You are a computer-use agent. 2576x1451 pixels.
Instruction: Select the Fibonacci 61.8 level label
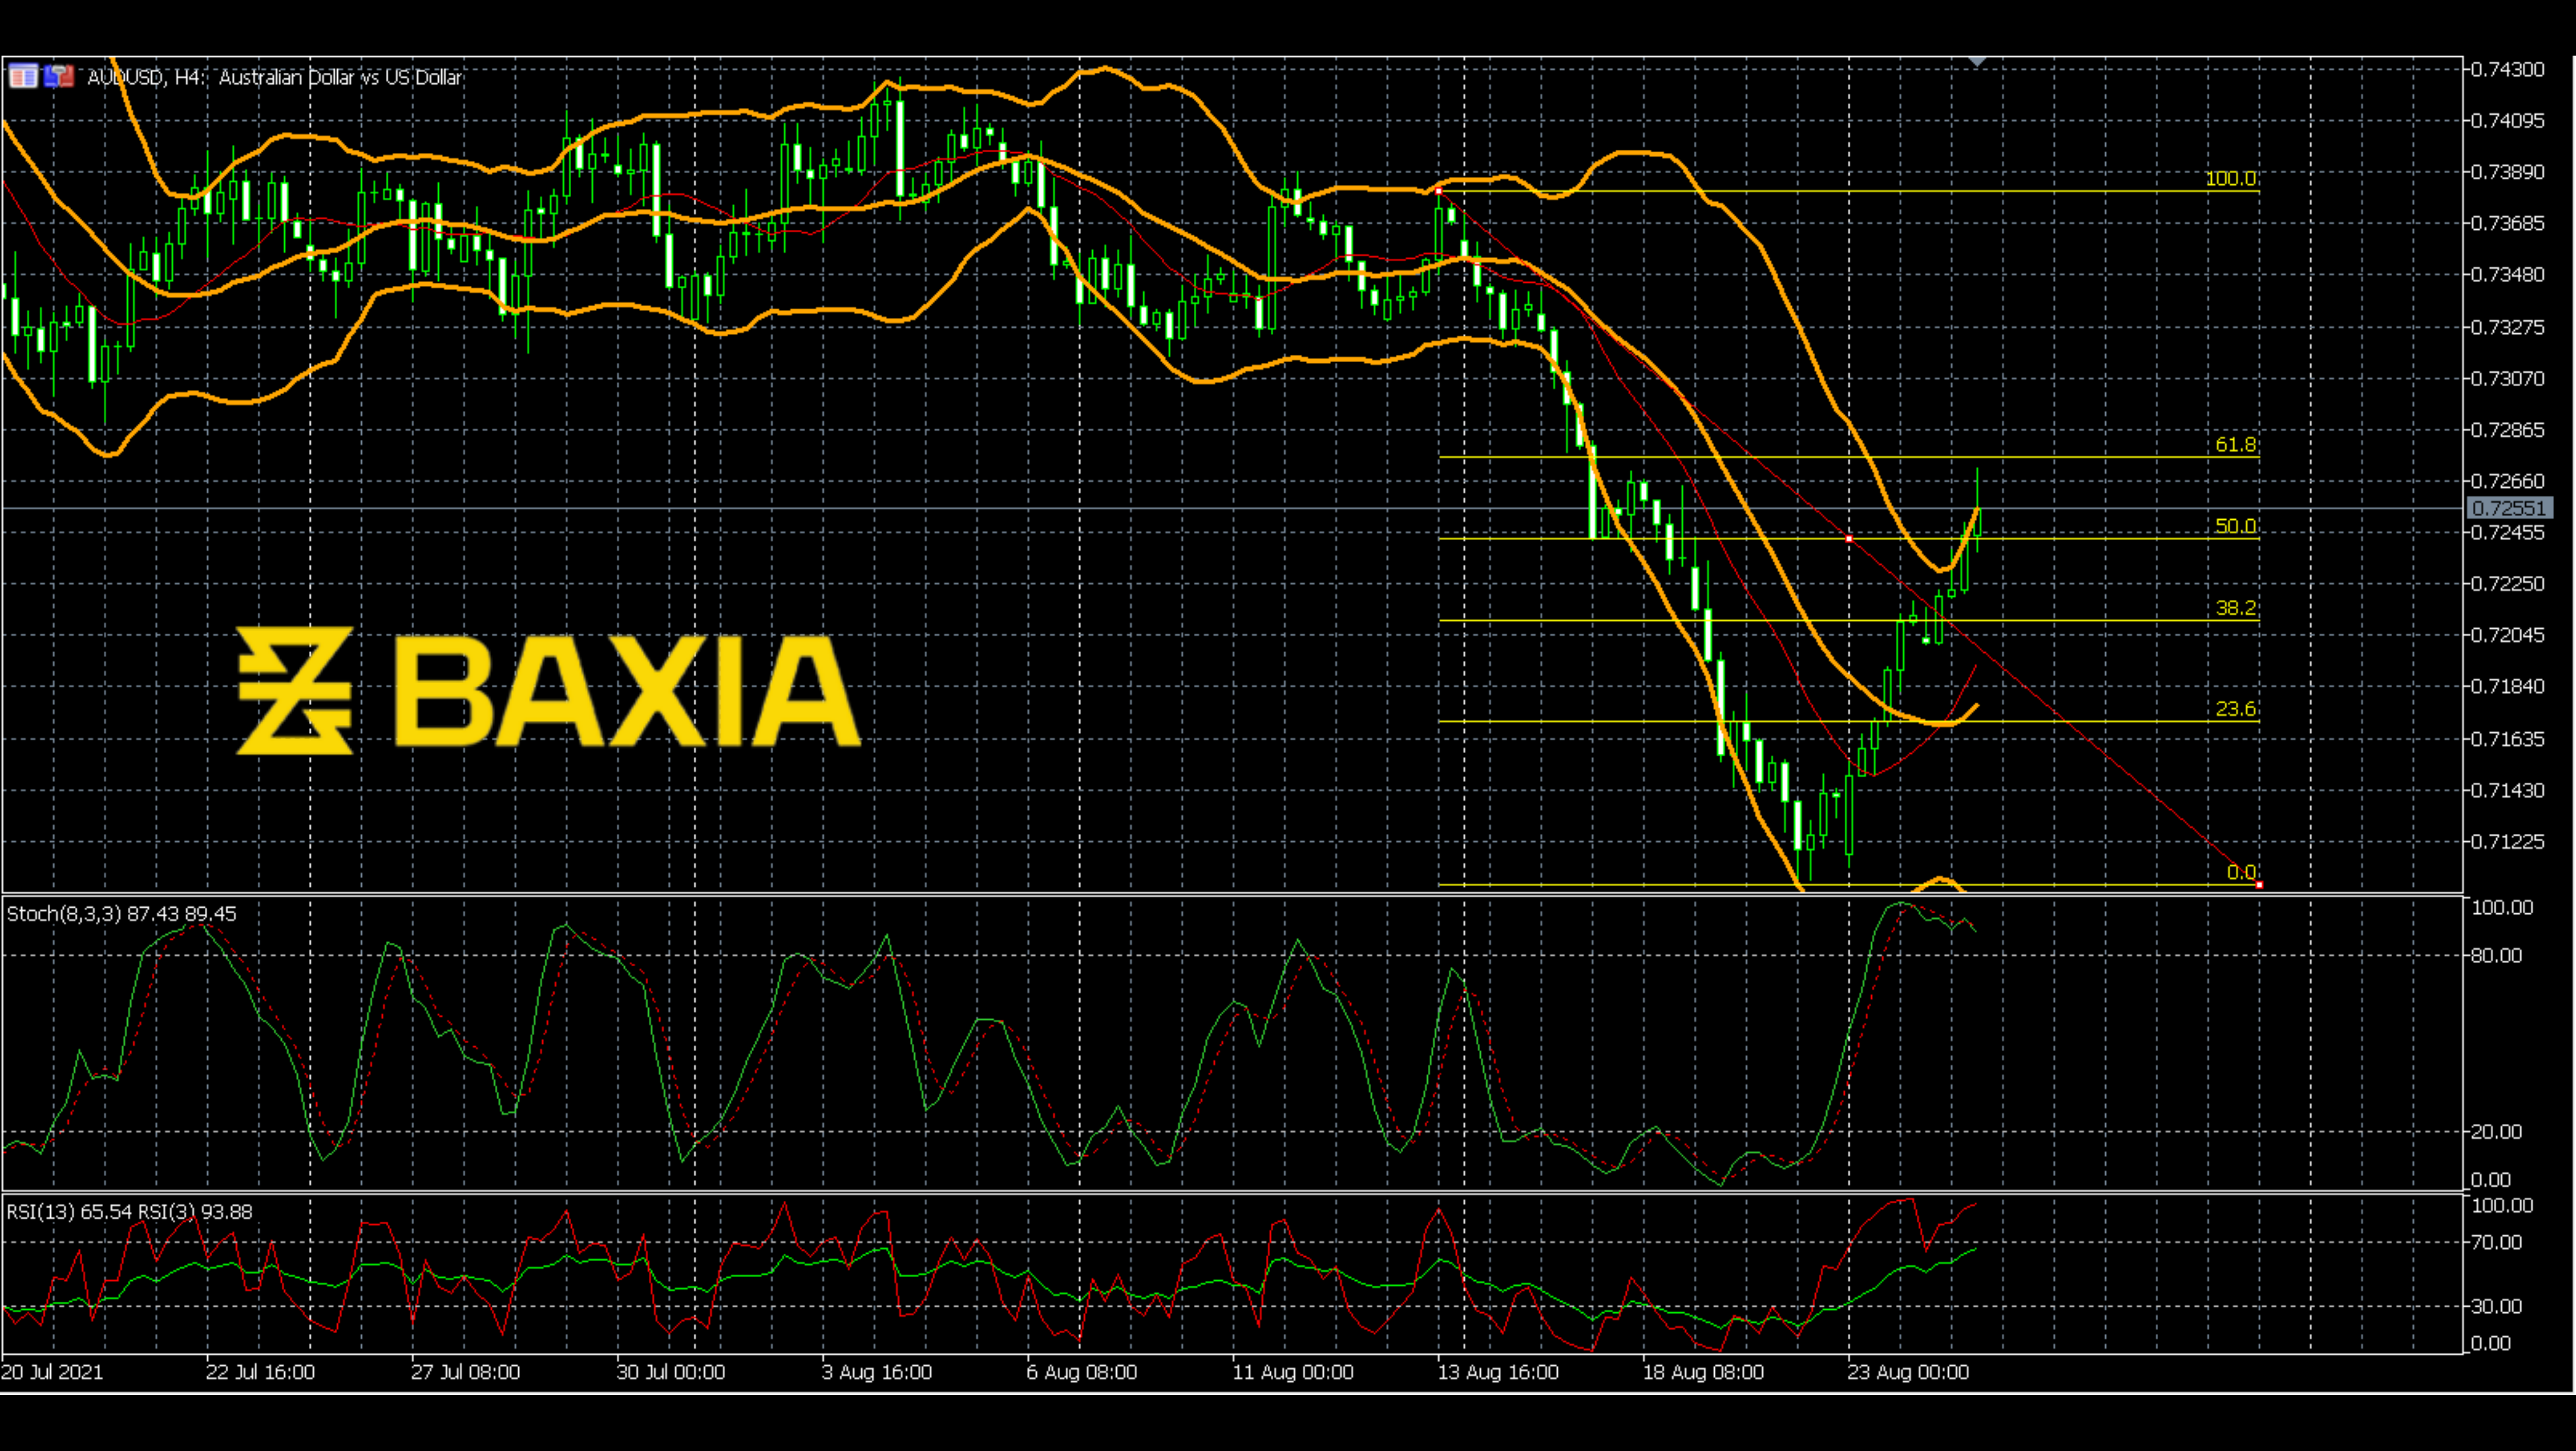[2236, 444]
